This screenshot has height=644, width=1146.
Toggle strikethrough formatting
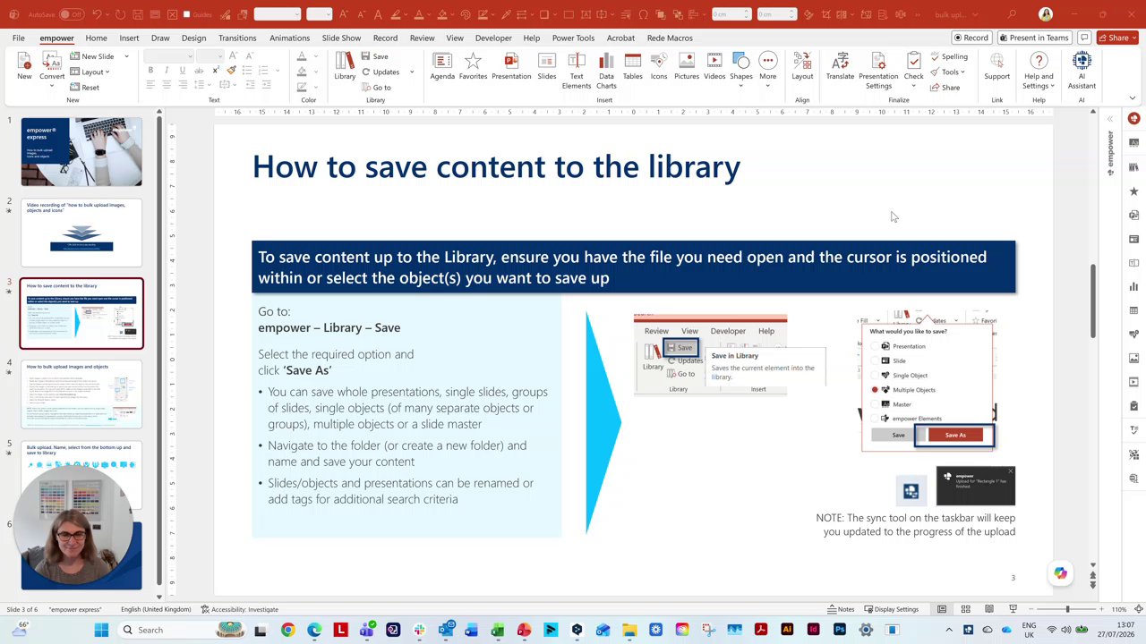click(199, 71)
